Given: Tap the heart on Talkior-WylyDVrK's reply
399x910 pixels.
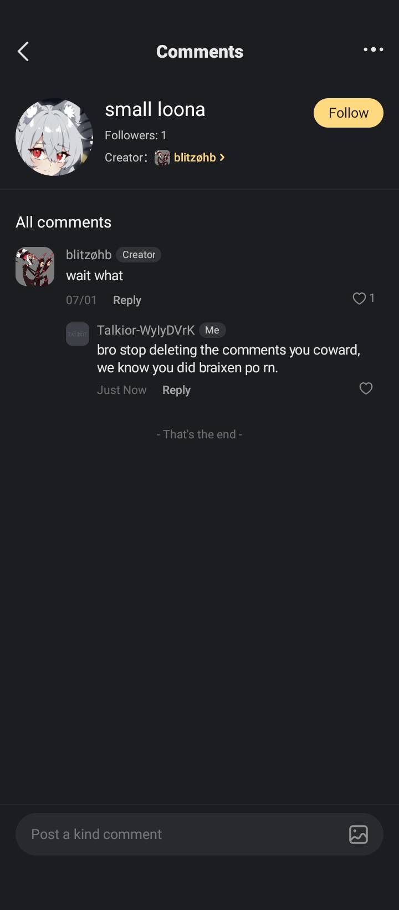Looking at the screenshot, I should tap(366, 388).
